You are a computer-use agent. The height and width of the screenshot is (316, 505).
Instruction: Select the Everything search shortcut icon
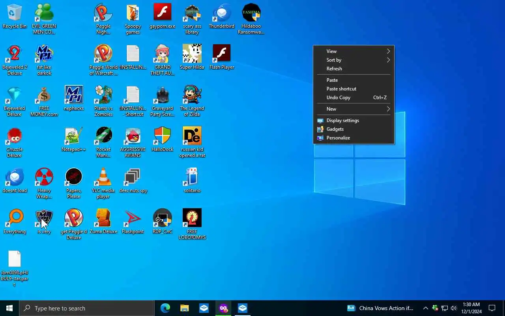[15, 222]
